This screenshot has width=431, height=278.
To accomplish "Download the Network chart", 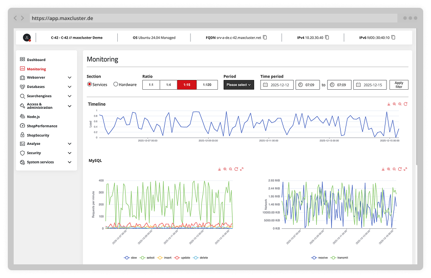I will click(x=383, y=169).
